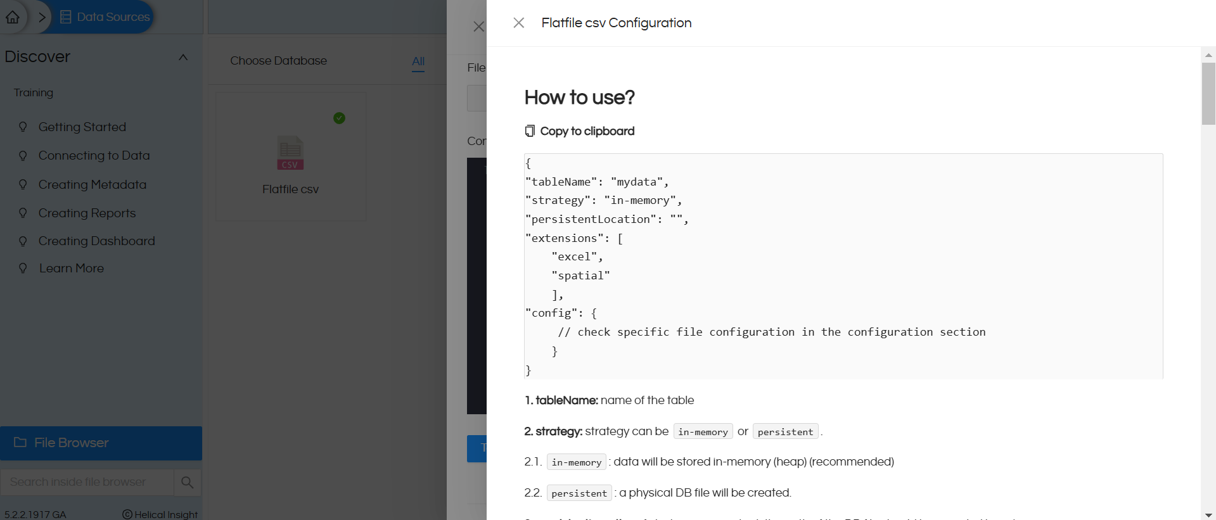Click the Training section label

coord(34,92)
